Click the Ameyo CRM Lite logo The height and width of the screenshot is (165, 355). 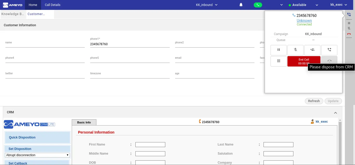(x=29, y=124)
